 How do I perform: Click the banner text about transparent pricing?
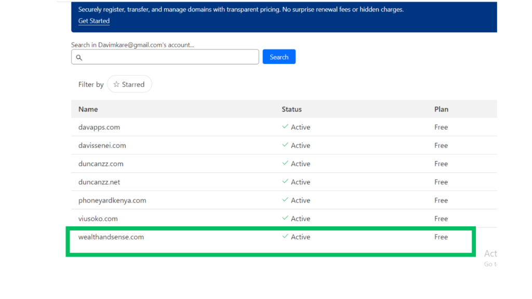(241, 9)
